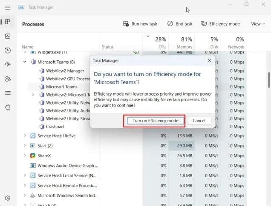Expand the Service Host: UtcSvc row
The image size is (271, 206).
coord(25,135)
